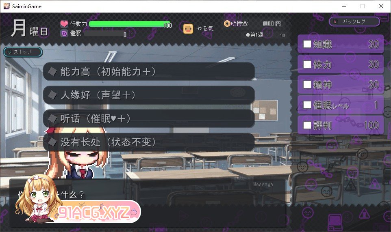The image size is (391, 232).
Task: Click the diamond icon beside 能力高 option
Action: (x=52, y=71)
